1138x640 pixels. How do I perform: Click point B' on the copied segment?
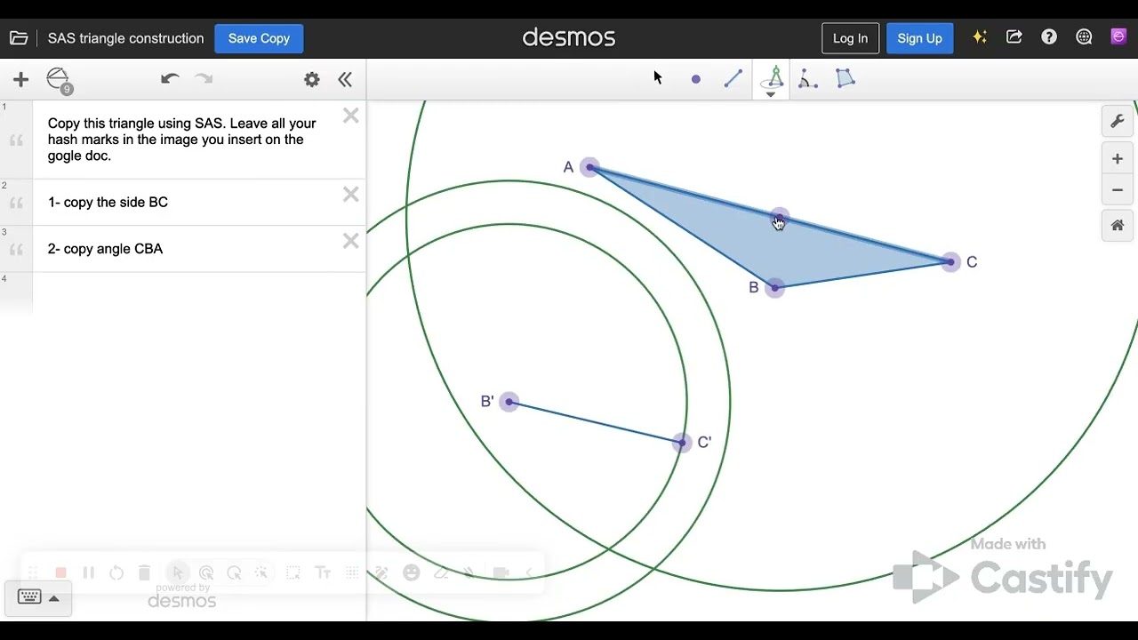[509, 402]
